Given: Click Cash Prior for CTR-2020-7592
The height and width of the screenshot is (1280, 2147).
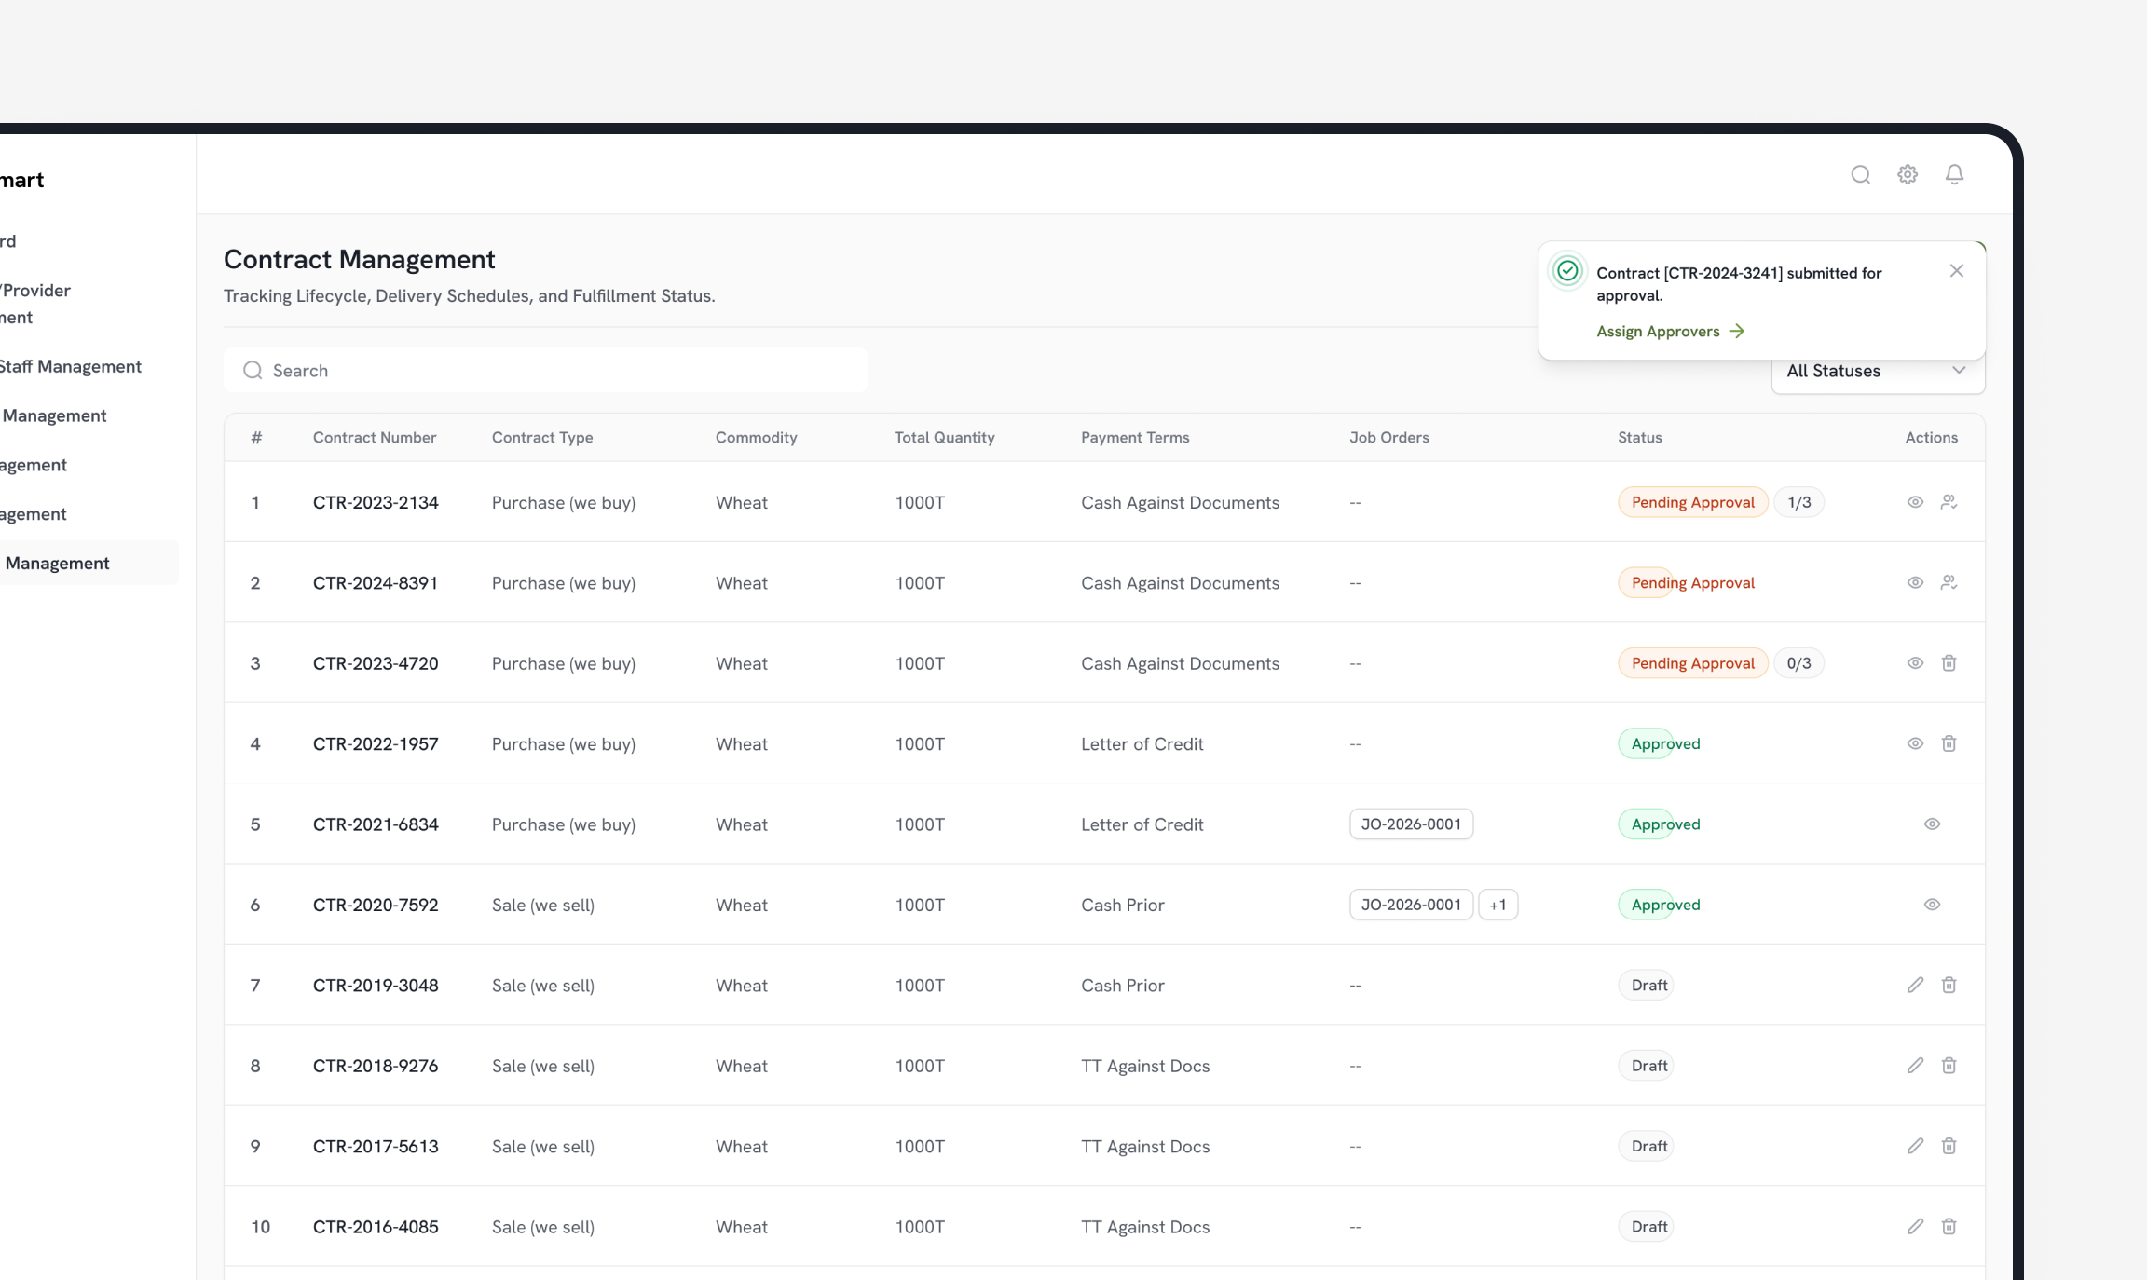Looking at the screenshot, I should (1123, 906).
